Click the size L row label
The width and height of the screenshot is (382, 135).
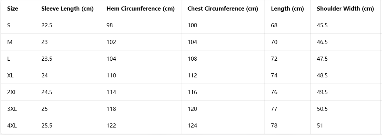coord(9,59)
